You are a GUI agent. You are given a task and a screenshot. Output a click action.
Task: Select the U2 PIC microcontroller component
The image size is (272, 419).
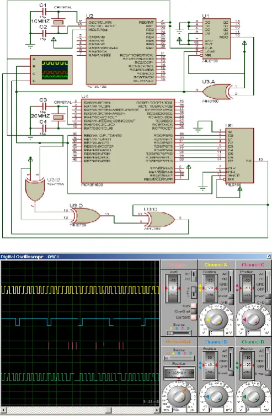tap(121, 51)
